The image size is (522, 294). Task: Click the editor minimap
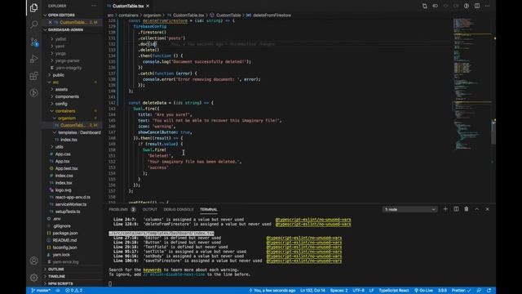(471, 83)
